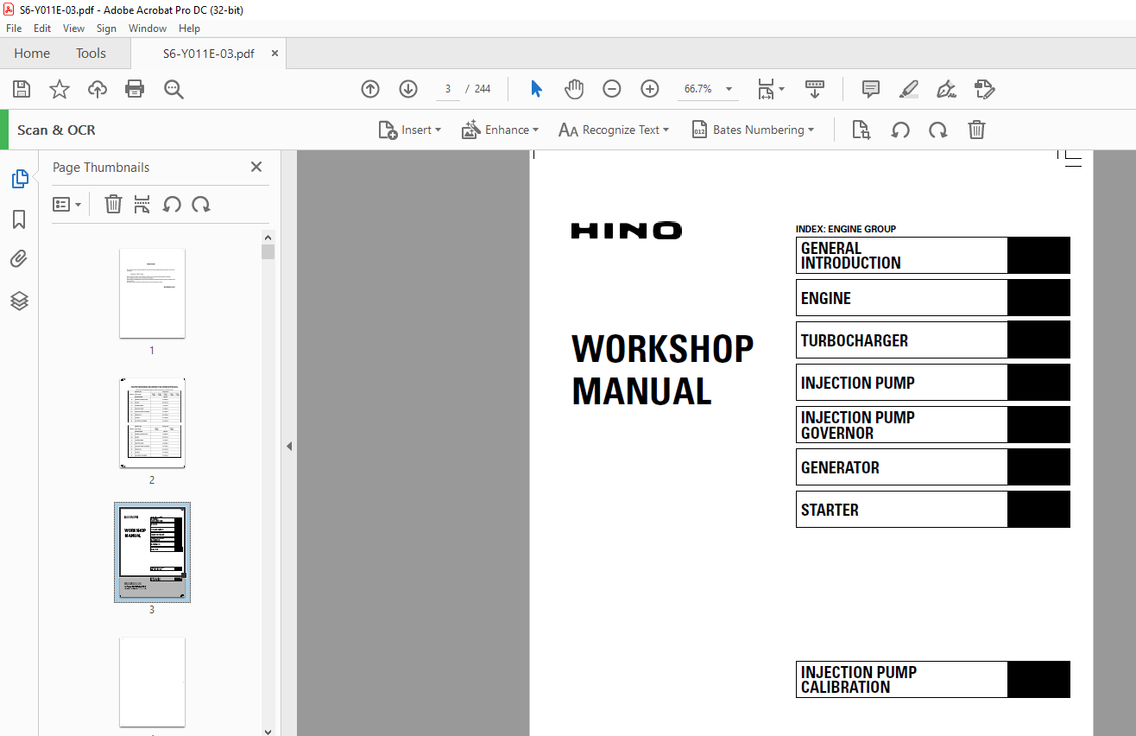Screen dimensions: 1136x736
Task: Open the Edit menu
Action: point(42,29)
